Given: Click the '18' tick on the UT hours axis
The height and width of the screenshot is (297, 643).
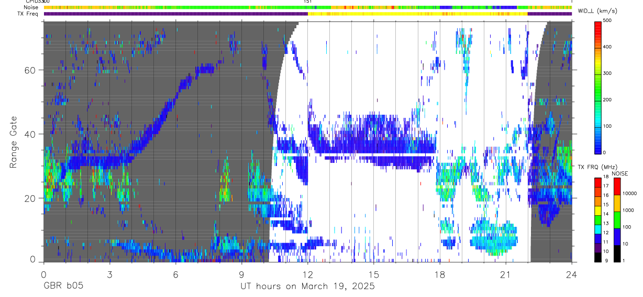Looking at the screenshot, I should (439, 274).
